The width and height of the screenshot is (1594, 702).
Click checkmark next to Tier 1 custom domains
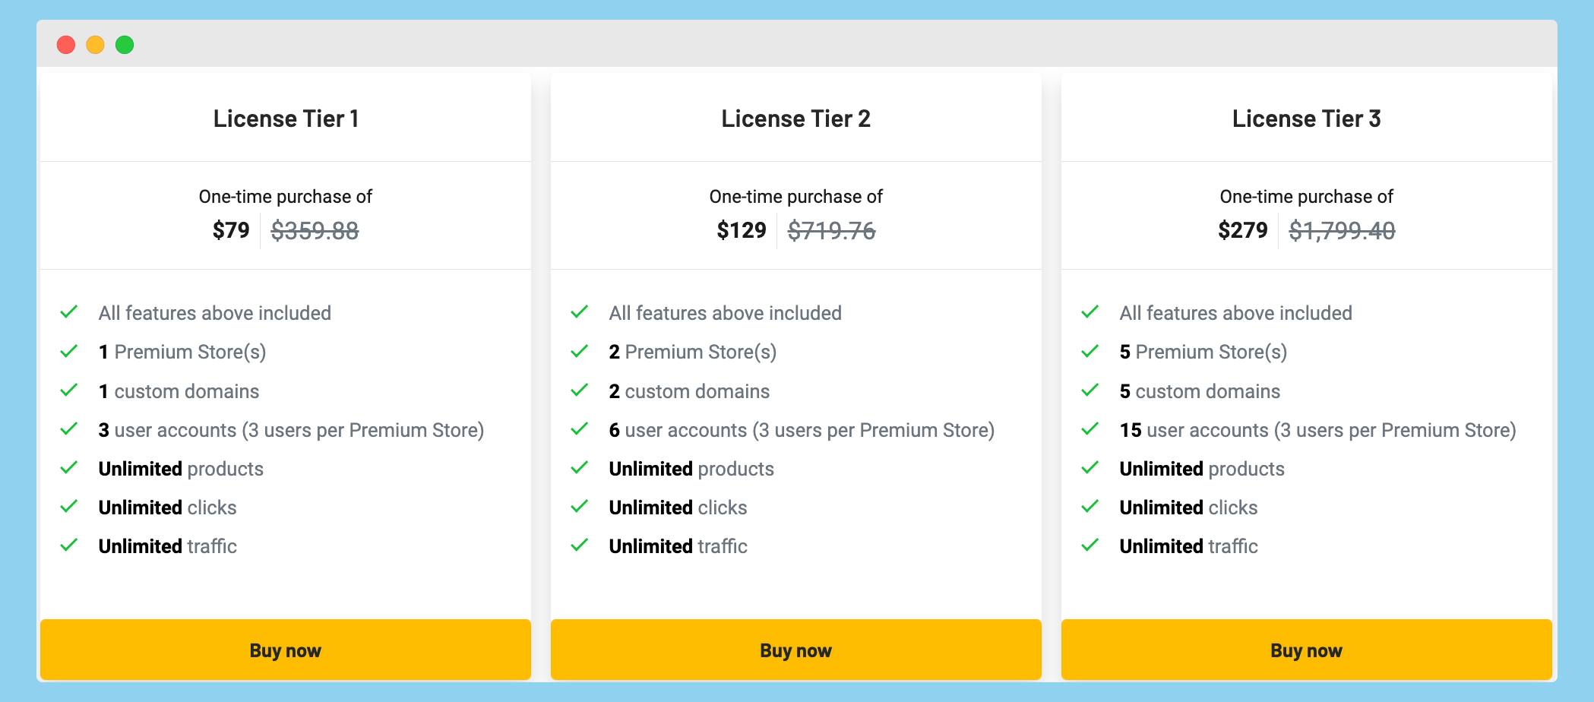(x=69, y=390)
